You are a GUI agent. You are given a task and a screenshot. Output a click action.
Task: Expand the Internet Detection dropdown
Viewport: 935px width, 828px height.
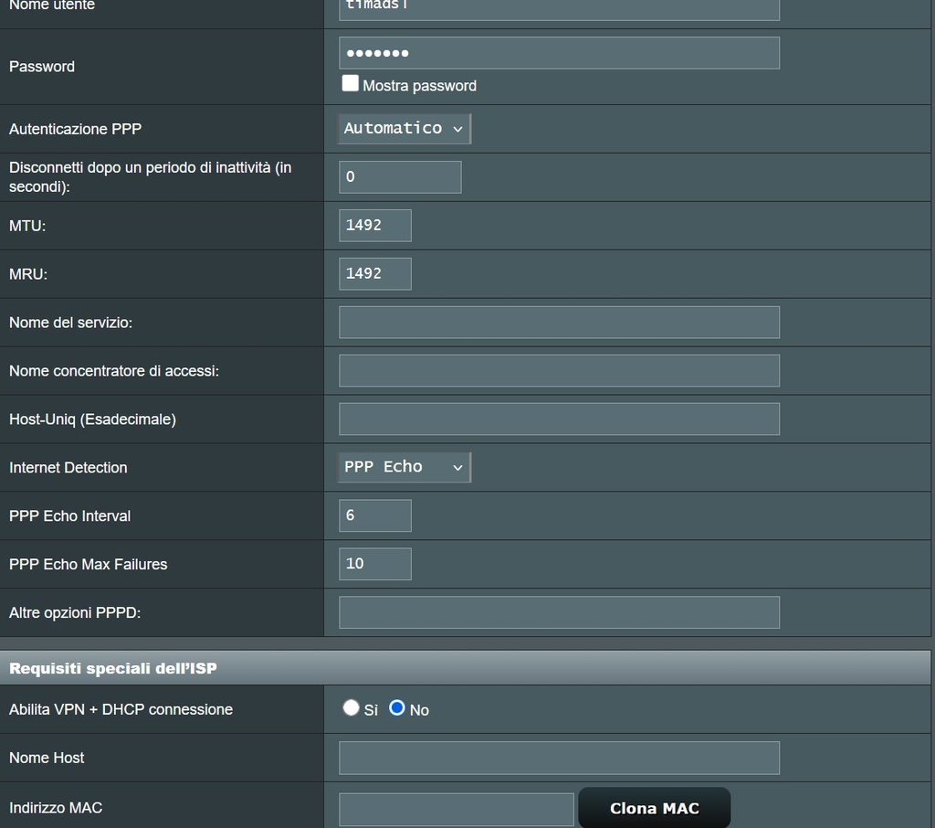tap(404, 467)
